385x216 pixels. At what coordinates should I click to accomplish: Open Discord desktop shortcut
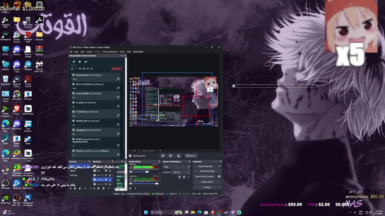17,51
